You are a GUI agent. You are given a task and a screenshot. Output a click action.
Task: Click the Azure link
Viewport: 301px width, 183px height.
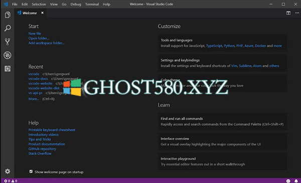point(249,46)
